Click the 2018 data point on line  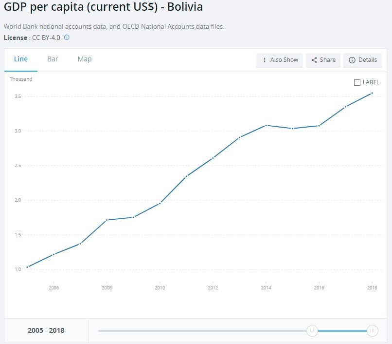point(372,93)
